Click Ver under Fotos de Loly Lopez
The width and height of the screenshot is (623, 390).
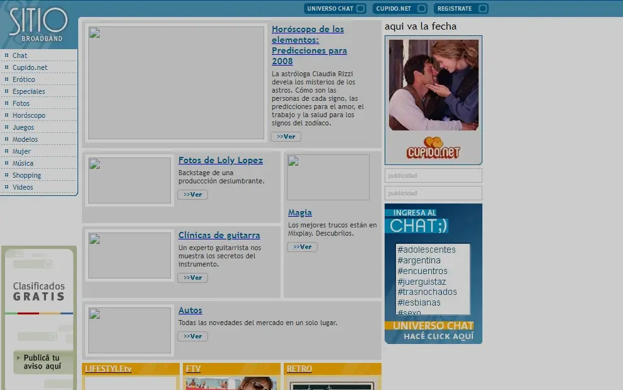(192, 194)
